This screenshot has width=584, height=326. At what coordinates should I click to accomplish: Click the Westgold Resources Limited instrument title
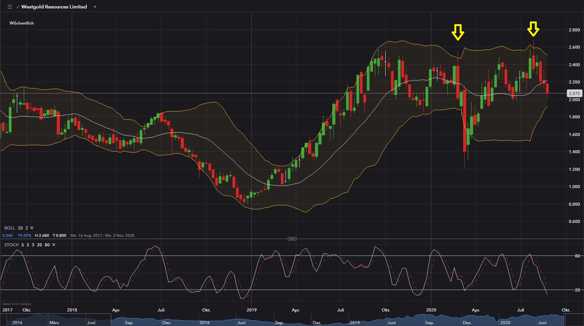[54, 7]
